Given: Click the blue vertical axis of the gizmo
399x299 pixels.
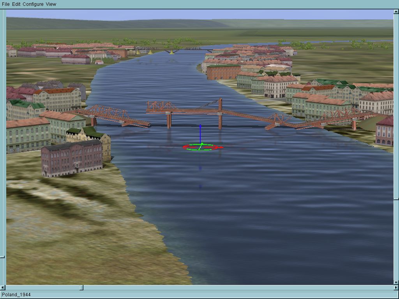Looking at the screenshot, I should click(x=200, y=134).
